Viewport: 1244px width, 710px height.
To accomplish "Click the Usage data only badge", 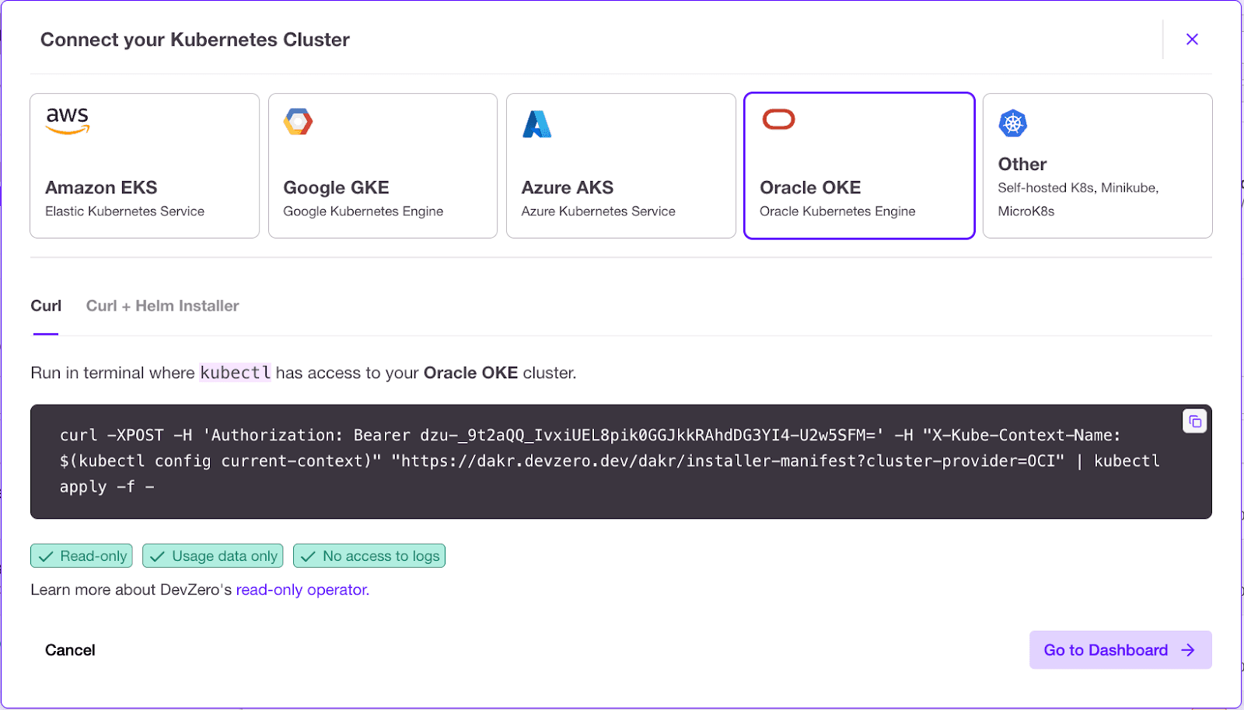I will click(x=213, y=556).
